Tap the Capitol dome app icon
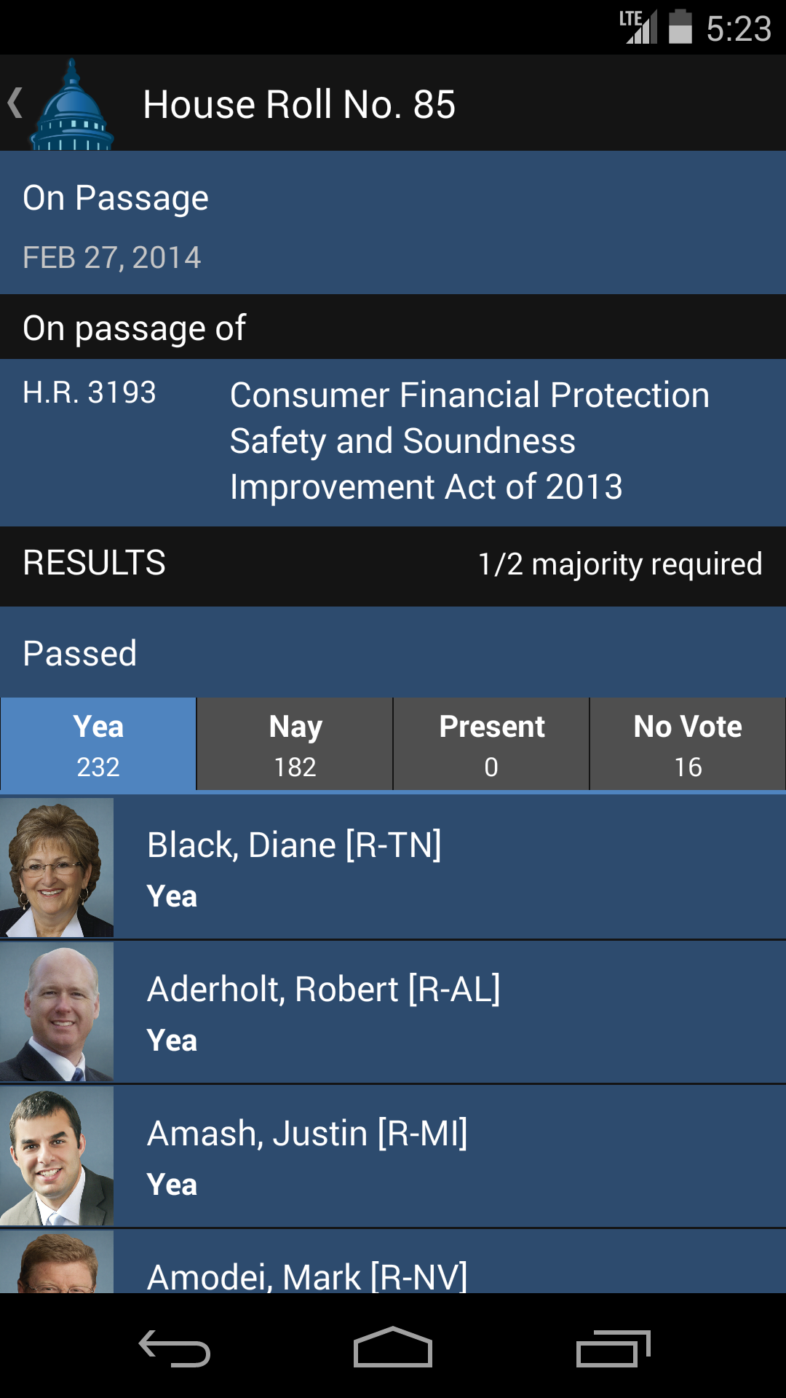The image size is (786, 1398). [x=71, y=105]
